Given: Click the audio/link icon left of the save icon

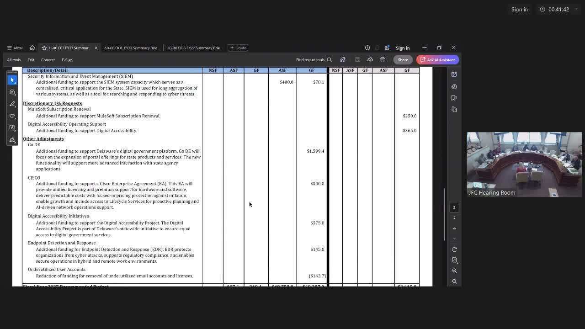Looking at the screenshot, I should pyautogui.click(x=343, y=60).
